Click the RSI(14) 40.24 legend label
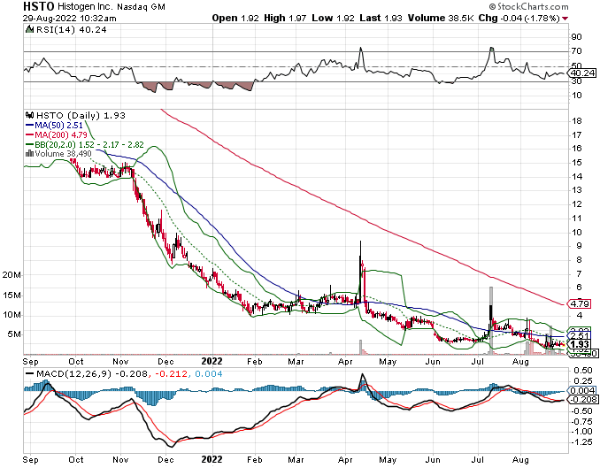Viewport: 600px width, 468px height. [x=71, y=30]
